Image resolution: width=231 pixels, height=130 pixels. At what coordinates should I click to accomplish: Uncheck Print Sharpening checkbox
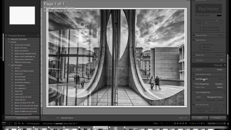tap(193, 84)
